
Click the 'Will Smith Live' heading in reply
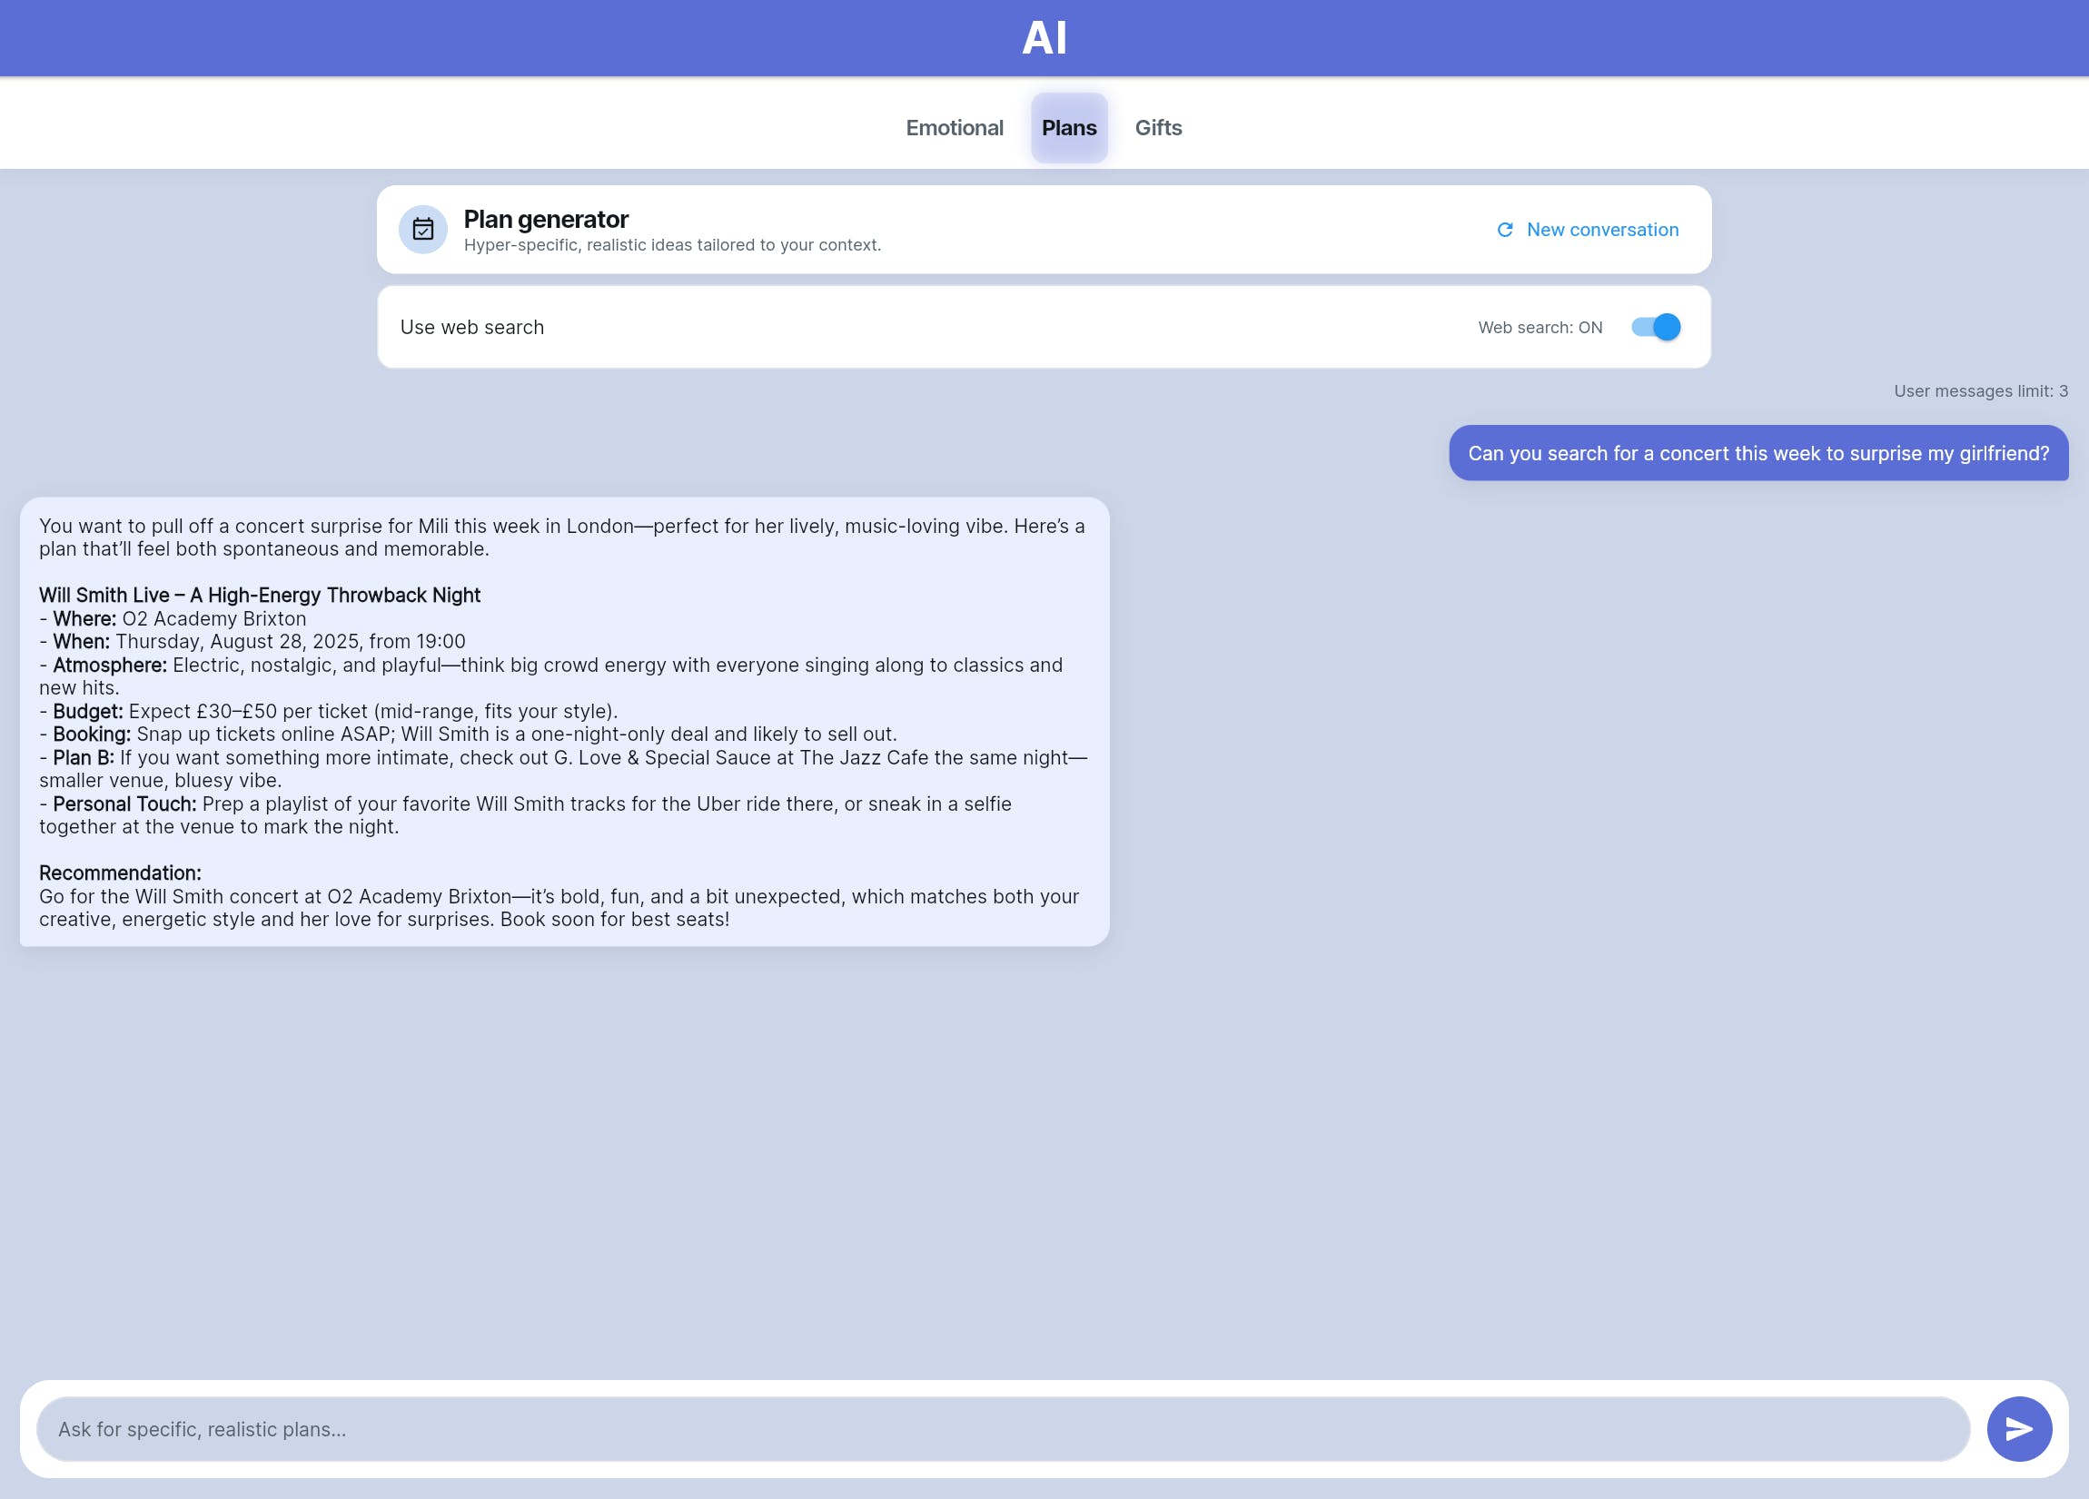260,595
